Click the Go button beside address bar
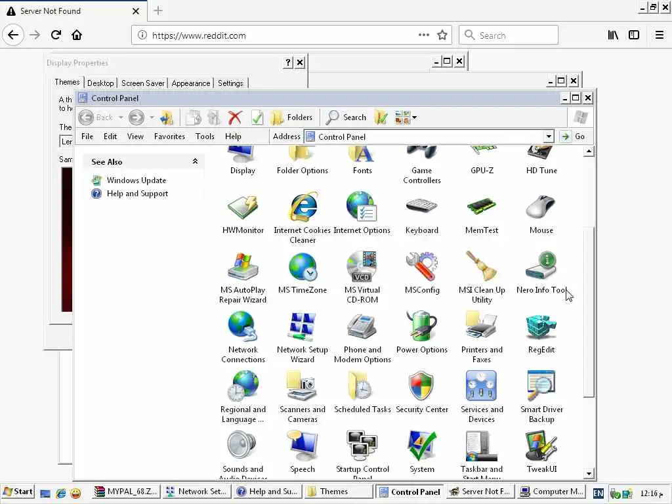This screenshot has height=504, width=672. coord(573,136)
